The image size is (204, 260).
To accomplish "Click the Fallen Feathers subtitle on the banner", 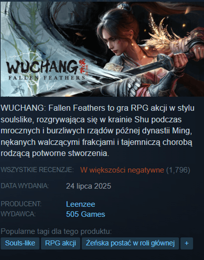I will [47, 78].
